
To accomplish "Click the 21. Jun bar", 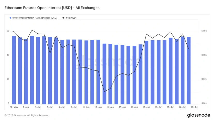I will [147, 72].
